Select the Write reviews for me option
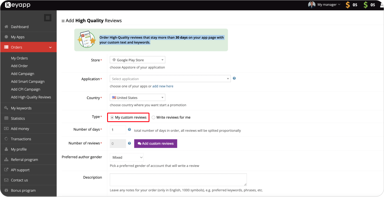 click(x=154, y=117)
